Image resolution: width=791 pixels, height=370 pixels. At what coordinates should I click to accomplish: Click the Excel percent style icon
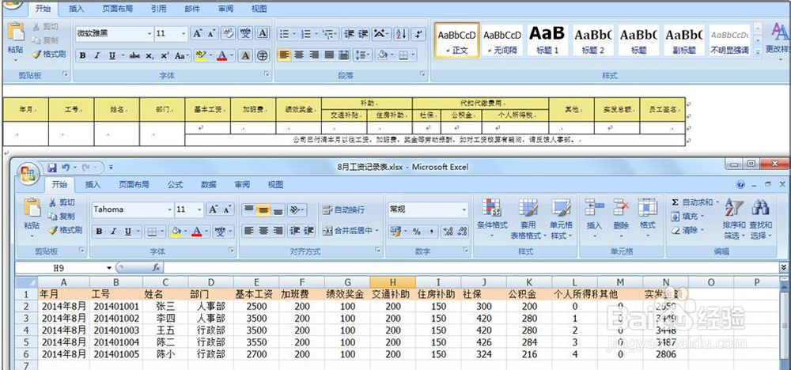click(417, 232)
